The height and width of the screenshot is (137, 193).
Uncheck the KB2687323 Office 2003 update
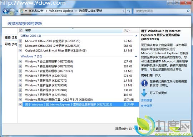click(x=20, y=41)
